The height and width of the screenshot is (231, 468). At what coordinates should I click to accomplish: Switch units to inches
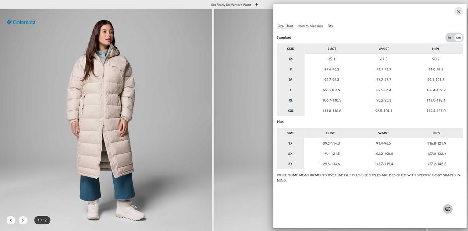click(449, 37)
